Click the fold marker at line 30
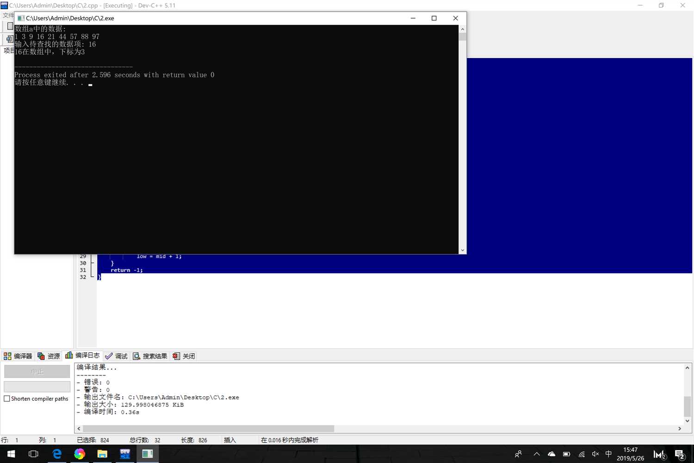Image resolution: width=694 pixels, height=463 pixels. point(92,263)
